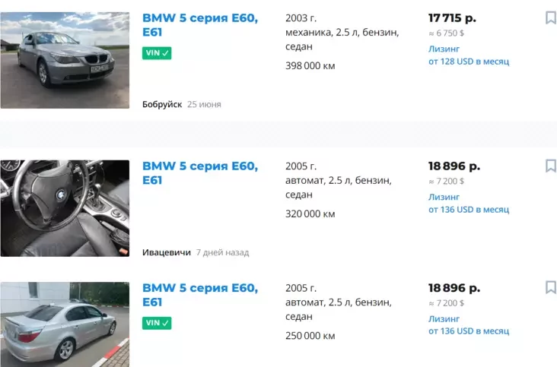Click Лизинг link under the 17 715 р. price

[x=444, y=49]
